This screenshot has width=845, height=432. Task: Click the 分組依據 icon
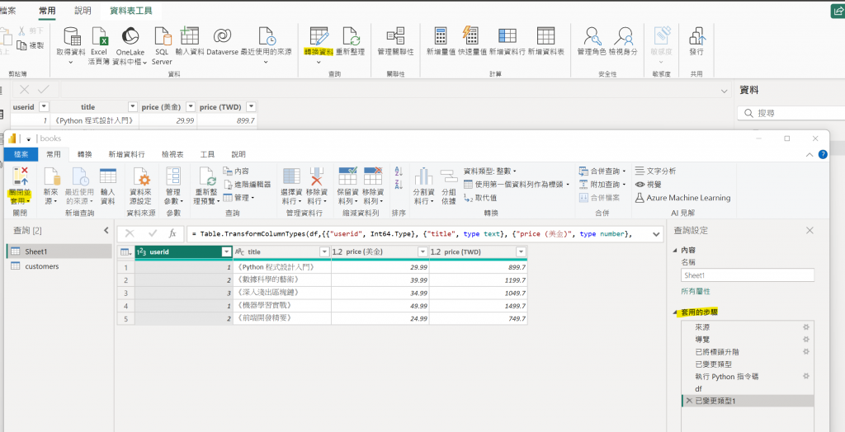tap(448, 176)
